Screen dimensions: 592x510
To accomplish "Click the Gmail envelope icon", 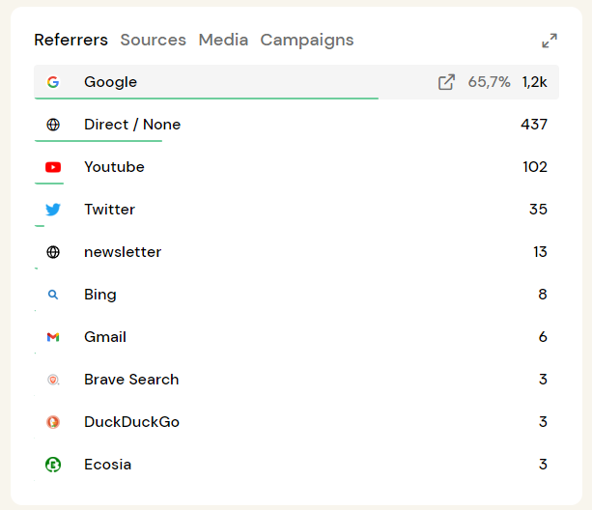I will 53,337.
